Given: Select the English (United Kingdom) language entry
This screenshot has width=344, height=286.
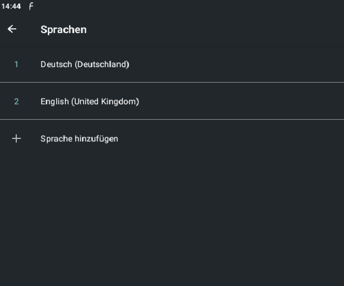Looking at the screenshot, I should pos(90,102).
